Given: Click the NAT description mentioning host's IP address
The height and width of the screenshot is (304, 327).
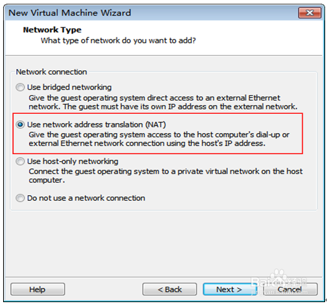Looking at the screenshot, I should [x=159, y=139].
